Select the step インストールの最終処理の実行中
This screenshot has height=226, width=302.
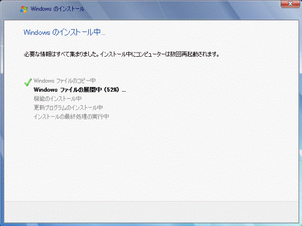[71, 117]
